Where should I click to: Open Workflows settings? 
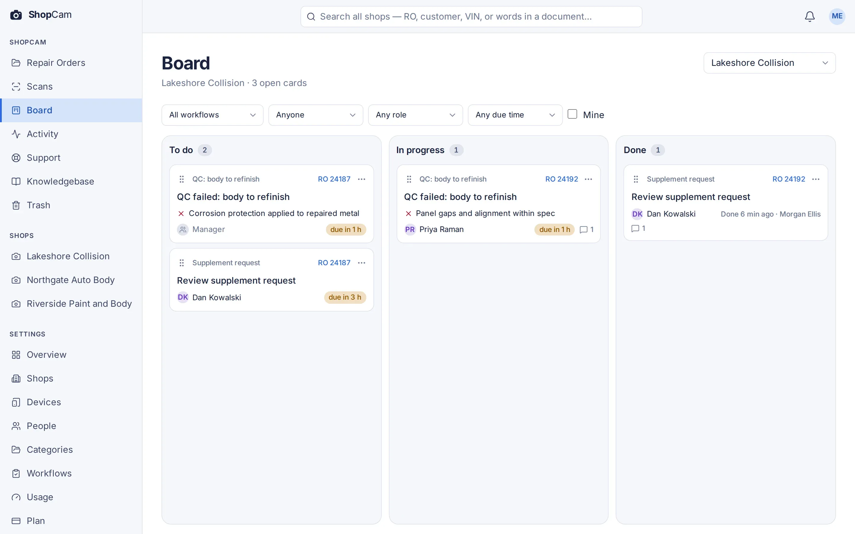[71, 473]
